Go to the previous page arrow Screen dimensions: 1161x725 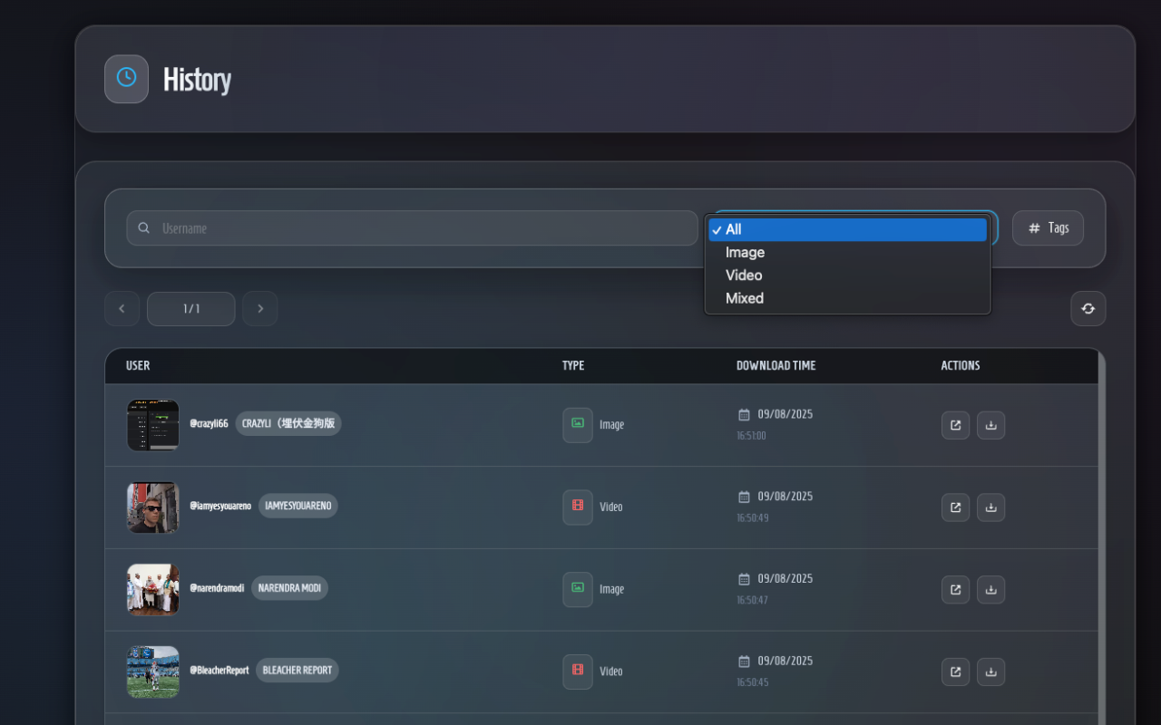click(x=122, y=308)
